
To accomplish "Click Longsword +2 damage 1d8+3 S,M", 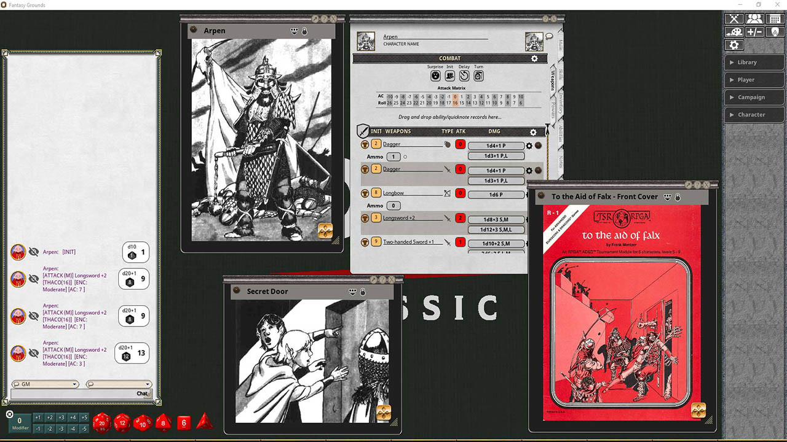I will pyautogui.click(x=496, y=219).
